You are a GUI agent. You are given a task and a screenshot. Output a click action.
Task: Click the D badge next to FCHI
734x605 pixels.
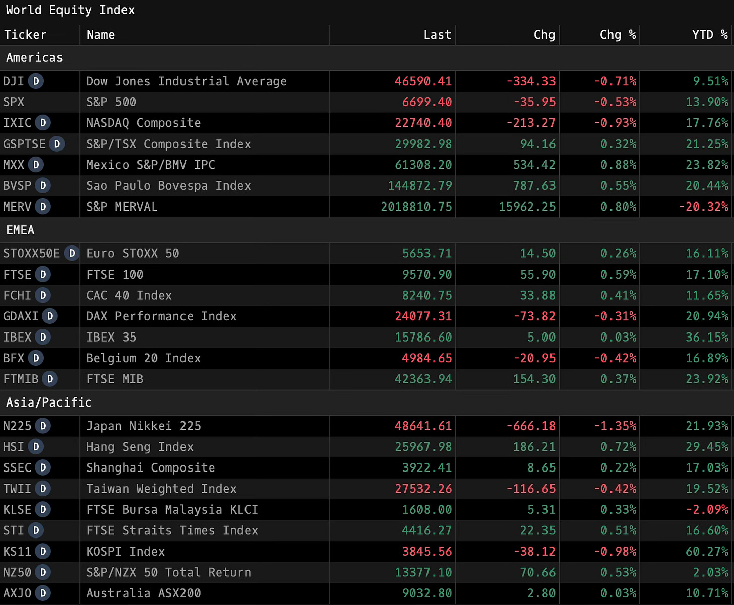point(43,295)
